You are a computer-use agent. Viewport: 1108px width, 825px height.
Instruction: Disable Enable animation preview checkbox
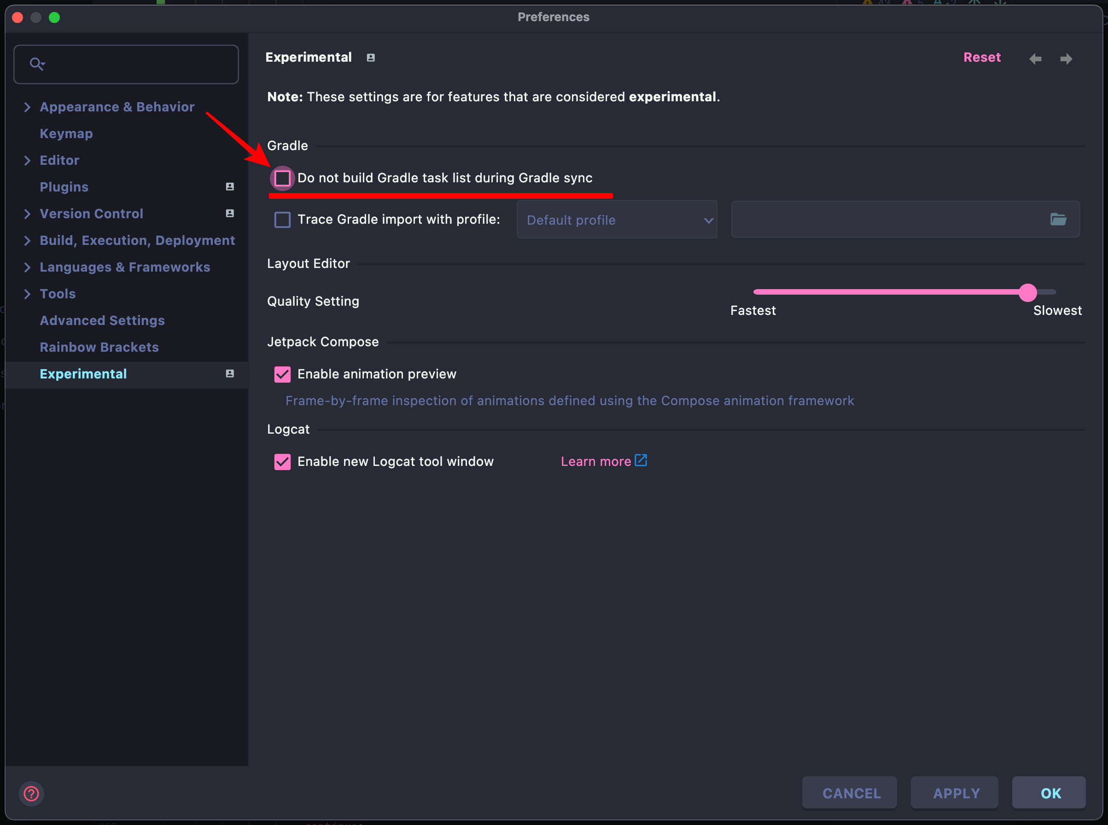pyautogui.click(x=282, y=374)
